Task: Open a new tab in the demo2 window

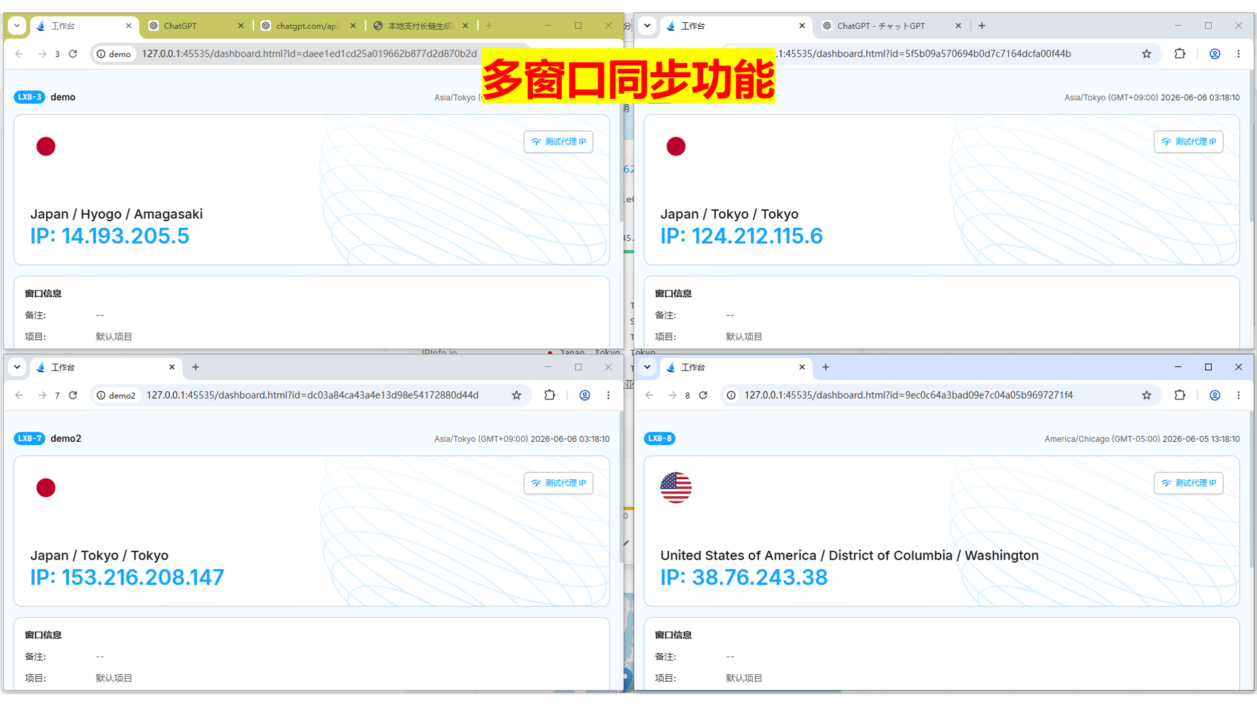Action: pyautogui.click(x=195, y=367)
